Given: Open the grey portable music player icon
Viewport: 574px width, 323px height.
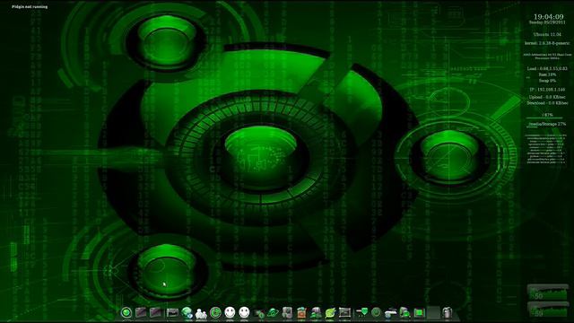Looking at the screenshot, I should [x=287, y=312].
